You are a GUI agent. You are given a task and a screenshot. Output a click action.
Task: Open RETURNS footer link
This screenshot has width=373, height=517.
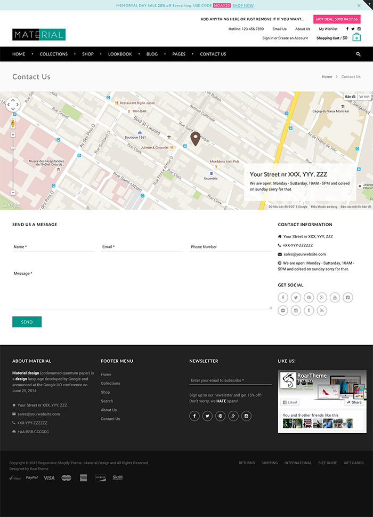click(x=247, y=463)
